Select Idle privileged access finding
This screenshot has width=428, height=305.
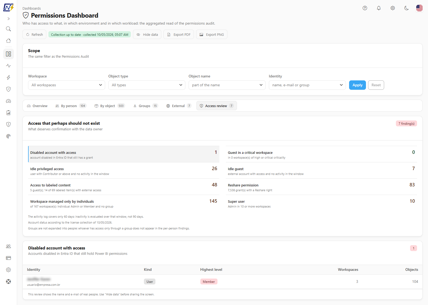click(124, 171)
